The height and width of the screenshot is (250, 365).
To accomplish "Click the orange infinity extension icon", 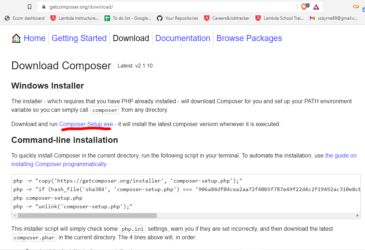I will coord(356,7).
